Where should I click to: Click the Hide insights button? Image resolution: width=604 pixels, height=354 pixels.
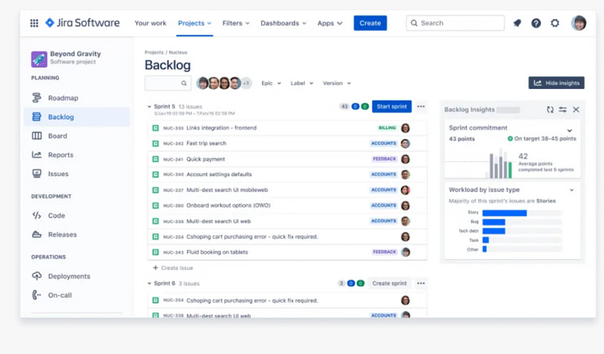point(556,83)
